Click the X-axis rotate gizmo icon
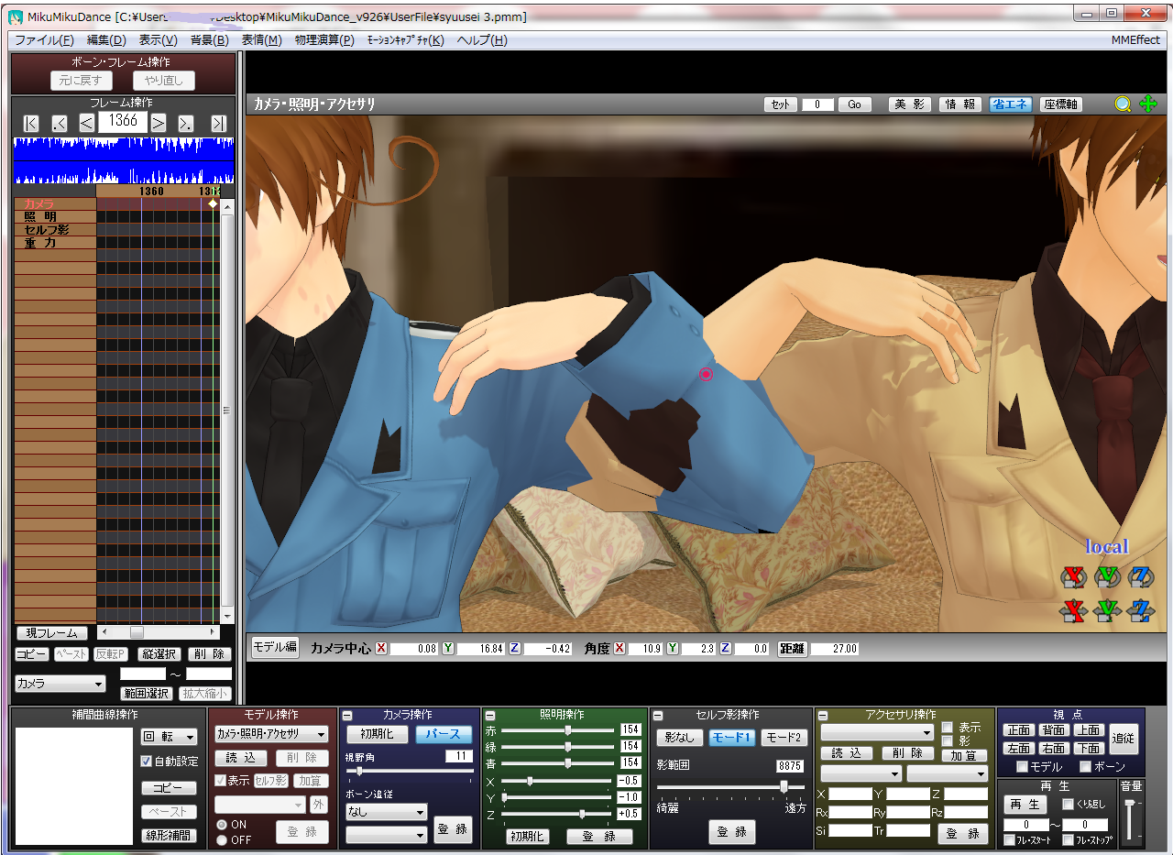1173x855 pixels. click(1072, 577)
